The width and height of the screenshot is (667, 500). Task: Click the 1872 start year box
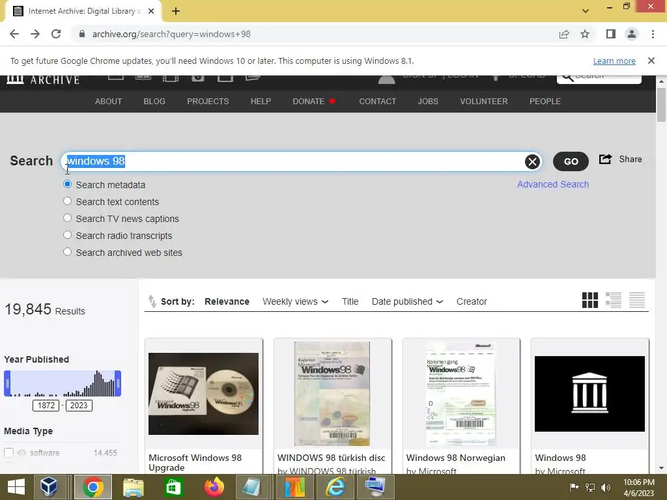46,405
